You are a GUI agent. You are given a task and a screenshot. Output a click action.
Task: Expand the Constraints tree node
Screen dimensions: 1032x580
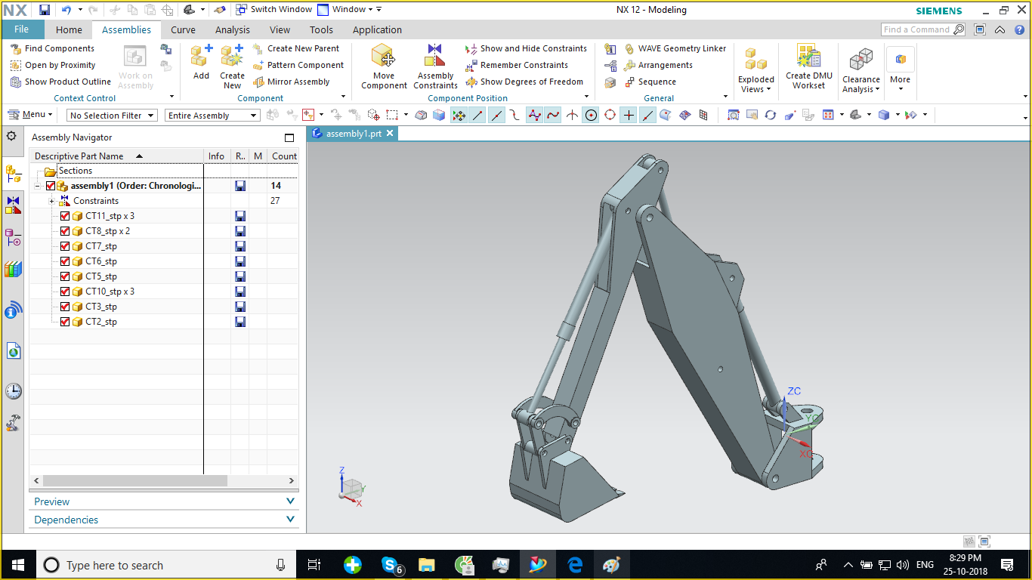point(51,201)
